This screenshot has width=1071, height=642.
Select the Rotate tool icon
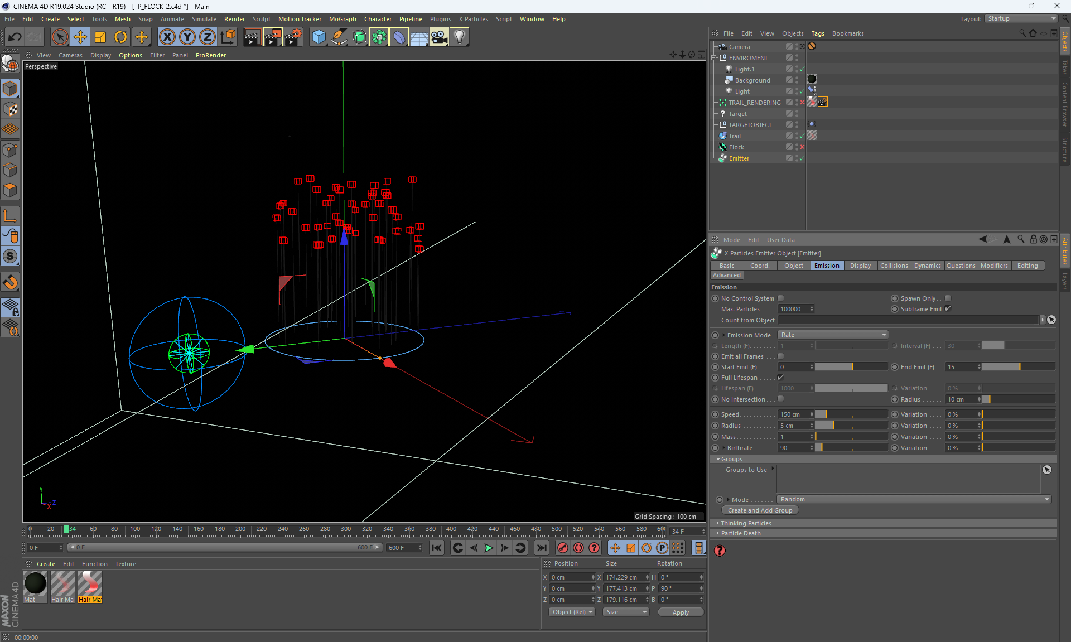coord(120,37)
